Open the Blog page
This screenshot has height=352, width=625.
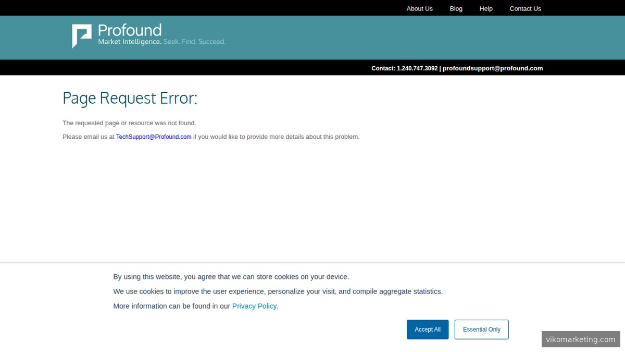(x=456, y=8)
